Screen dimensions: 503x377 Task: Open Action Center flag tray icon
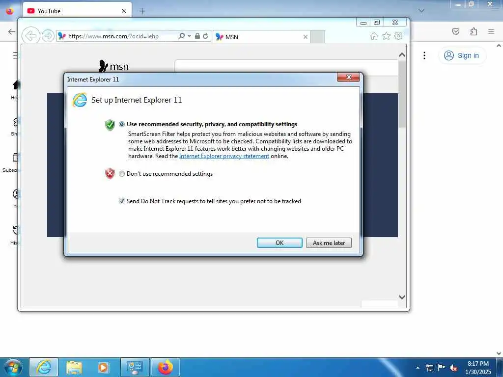click(x=442, y=368)
